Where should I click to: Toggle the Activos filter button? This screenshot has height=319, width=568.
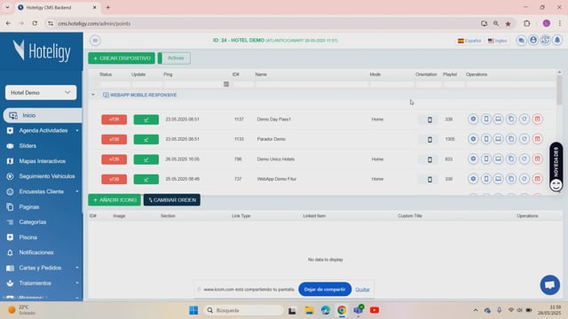[174, 58]
